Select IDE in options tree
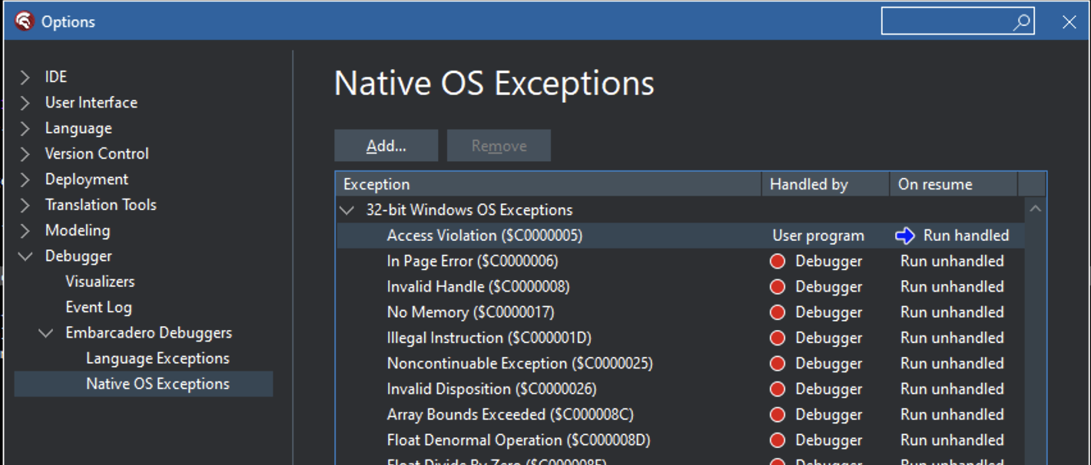Image resolution: width=1091 pixels, height=465 pixels. pos(56,77)
